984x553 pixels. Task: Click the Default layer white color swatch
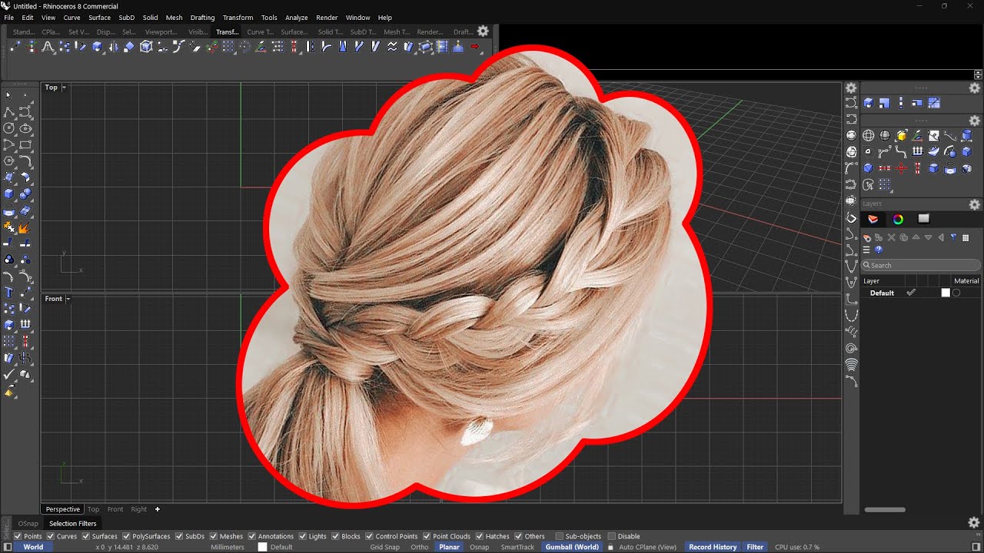pos(946,293)
